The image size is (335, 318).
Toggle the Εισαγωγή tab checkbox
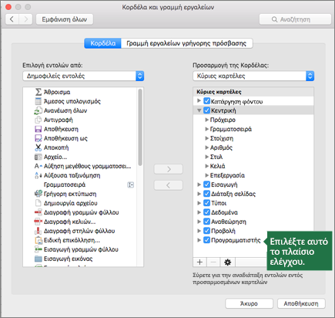pos(206,184)
